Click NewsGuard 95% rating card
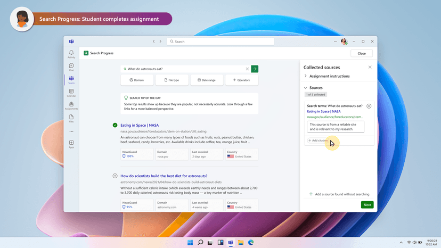The image size is (441, 248). pyautogui.click(x=137, y=205)
